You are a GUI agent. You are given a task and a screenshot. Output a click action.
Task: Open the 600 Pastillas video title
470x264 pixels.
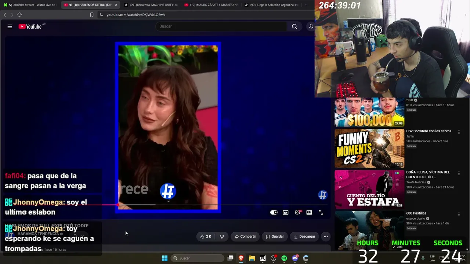(416, 213)
